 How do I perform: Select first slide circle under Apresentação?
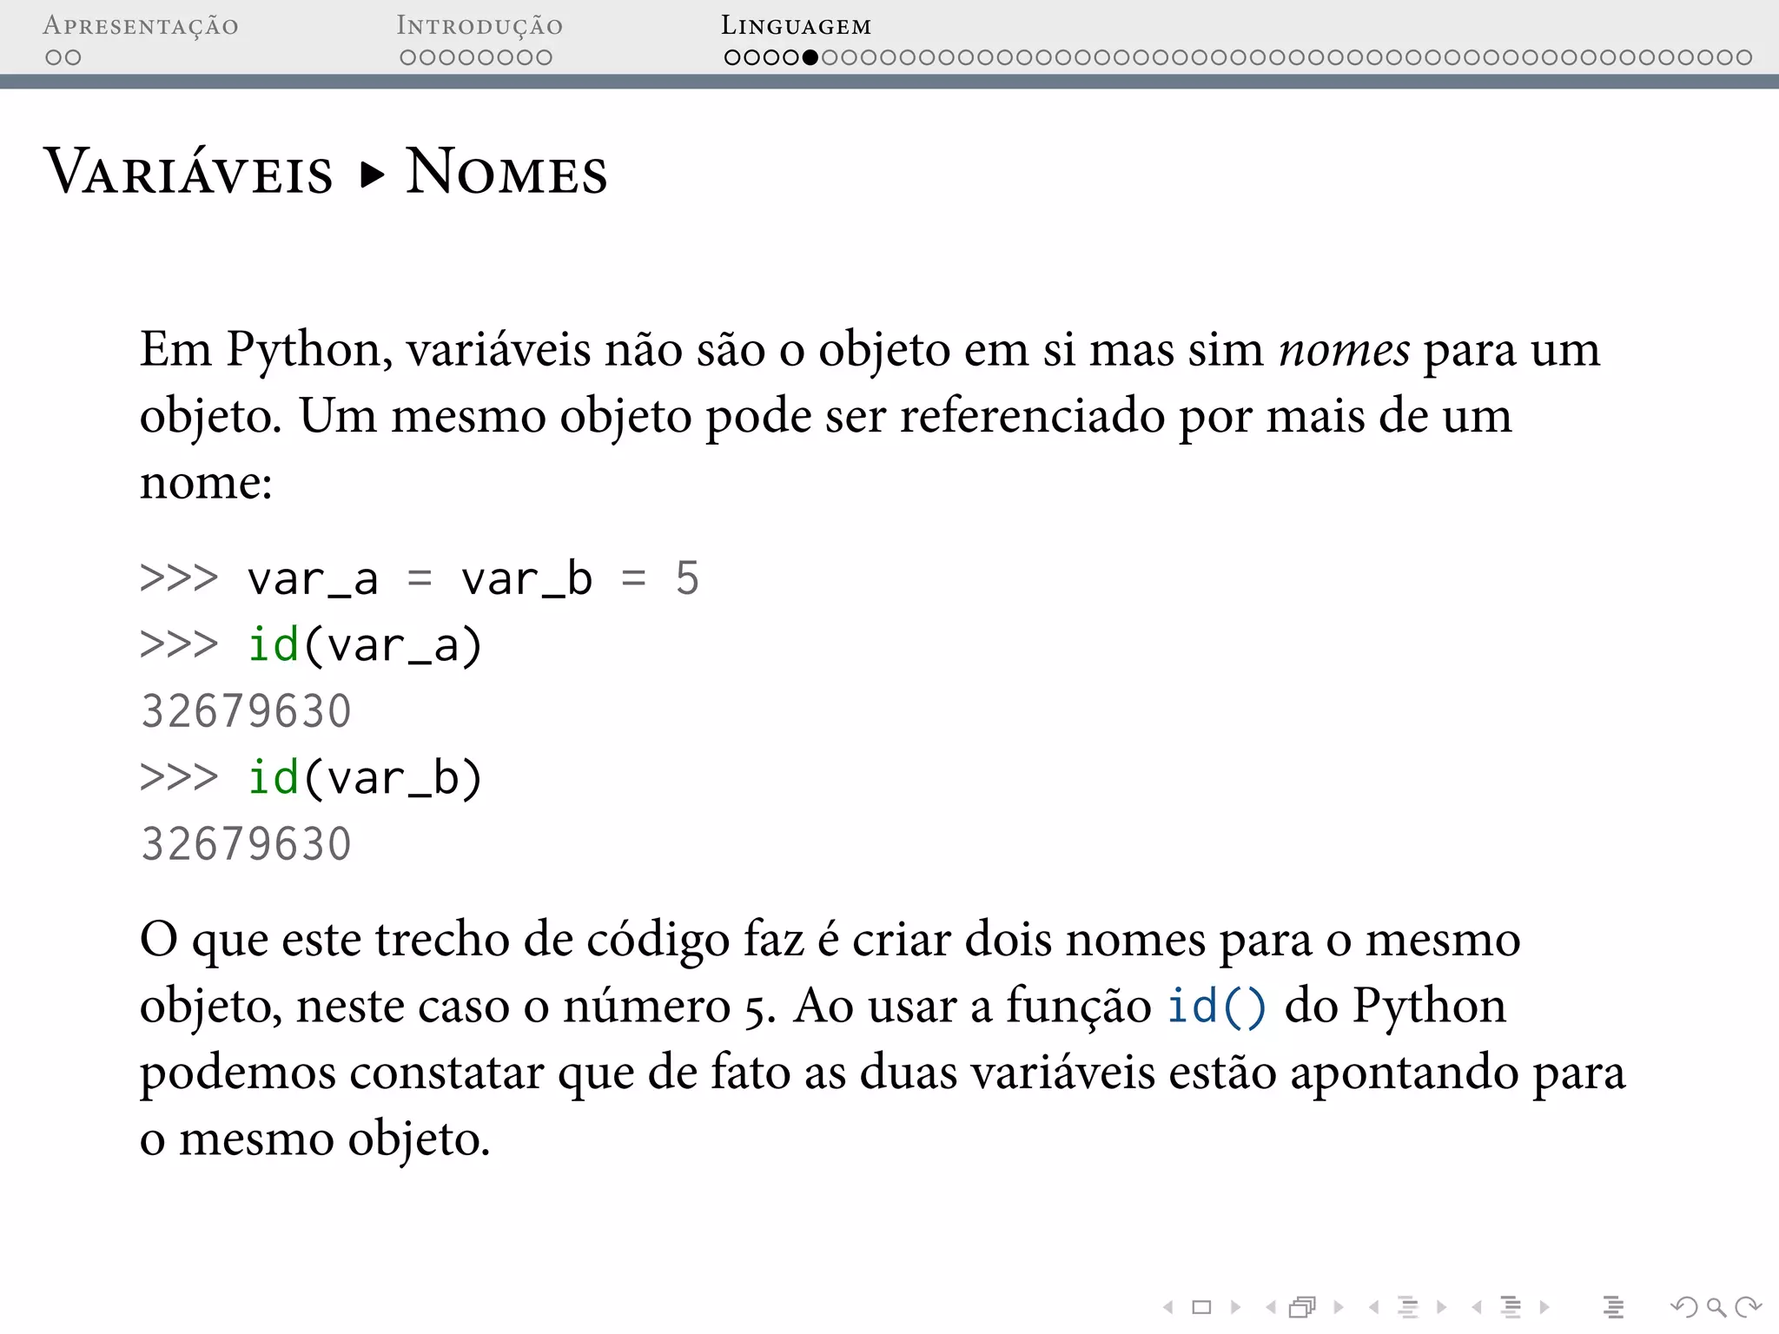(54, 57)
